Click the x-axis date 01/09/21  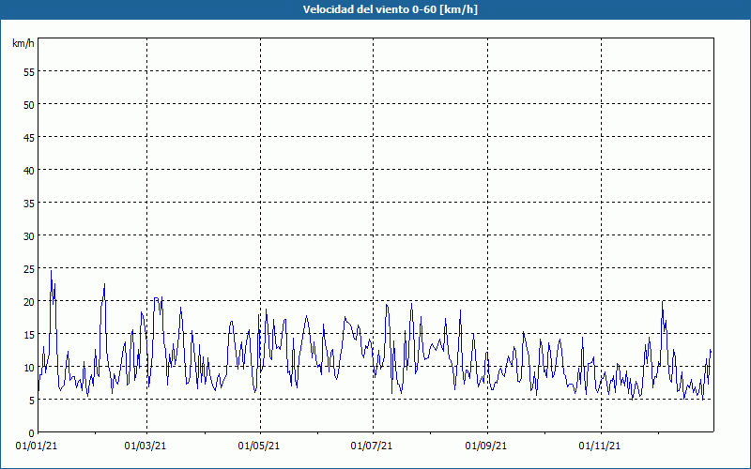(x=486, y=446)
